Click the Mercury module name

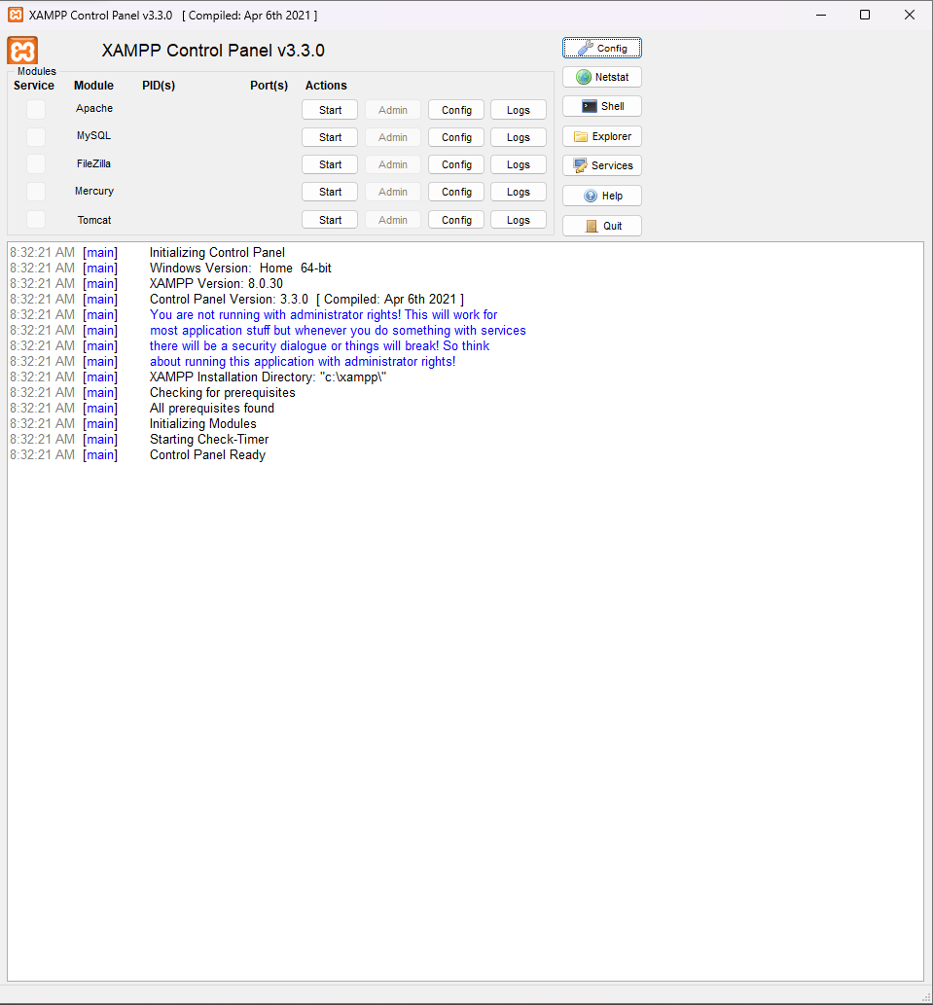pos(94,191)
